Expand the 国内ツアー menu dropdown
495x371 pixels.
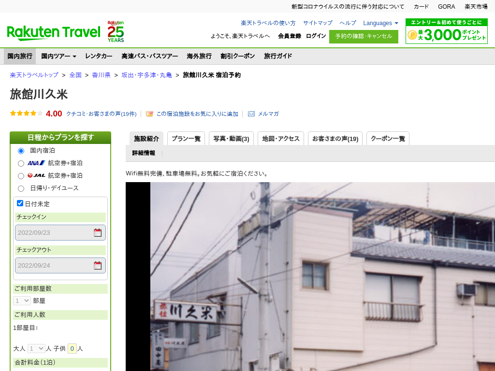58,56
